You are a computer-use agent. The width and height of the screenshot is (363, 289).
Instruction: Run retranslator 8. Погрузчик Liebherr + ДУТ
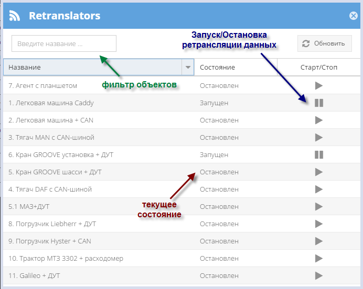[x=318, y=224]
